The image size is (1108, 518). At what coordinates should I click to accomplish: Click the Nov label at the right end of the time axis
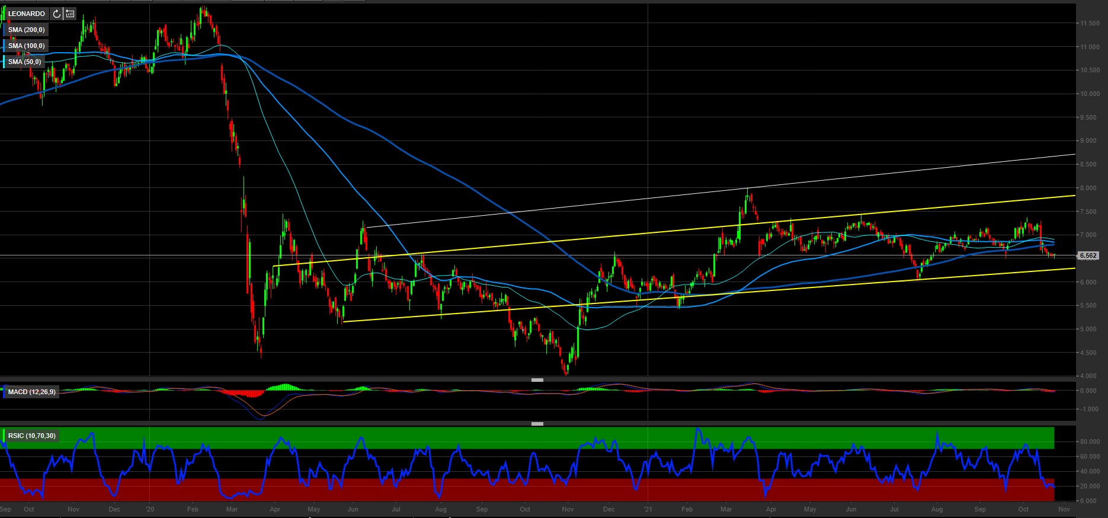tap(1064, 509)
